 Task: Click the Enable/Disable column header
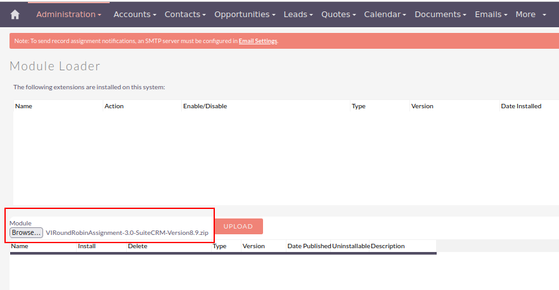(205, 106)
